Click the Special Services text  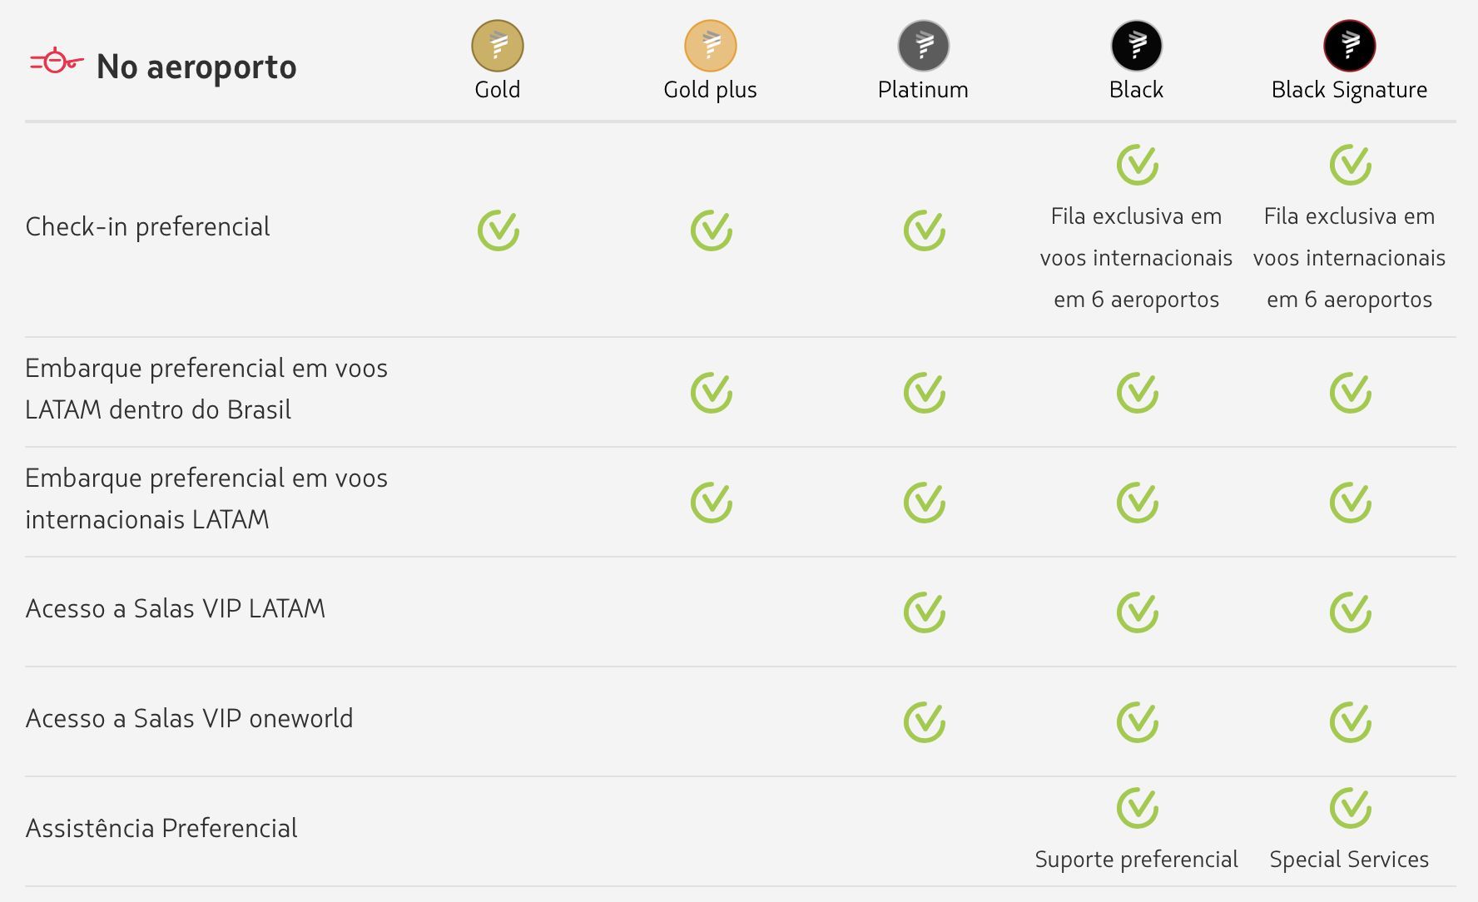click(x=1349, y=860)
